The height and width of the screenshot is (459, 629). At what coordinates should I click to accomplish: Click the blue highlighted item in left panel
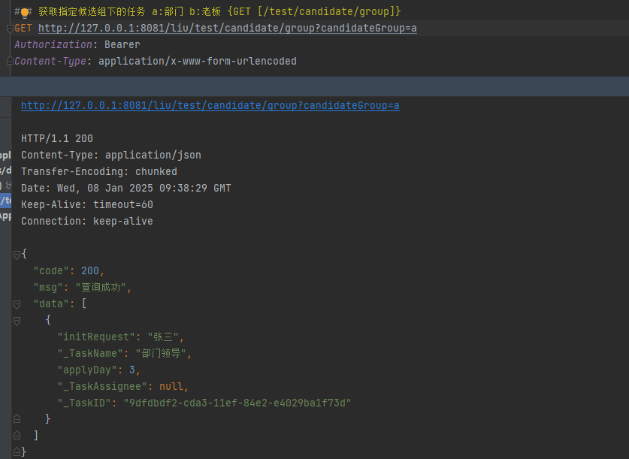pos(5,201)
